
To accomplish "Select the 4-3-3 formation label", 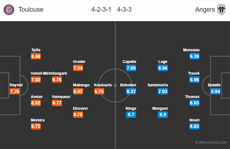I will [x=124, y=10].
